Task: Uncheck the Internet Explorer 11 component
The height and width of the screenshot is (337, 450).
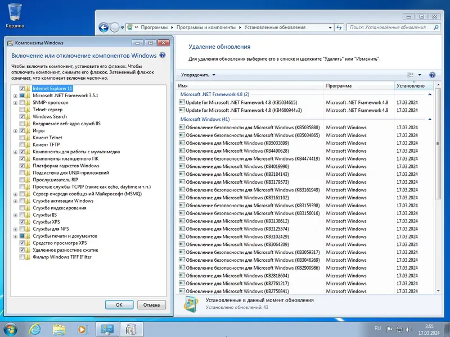Action: click(21, 89)
